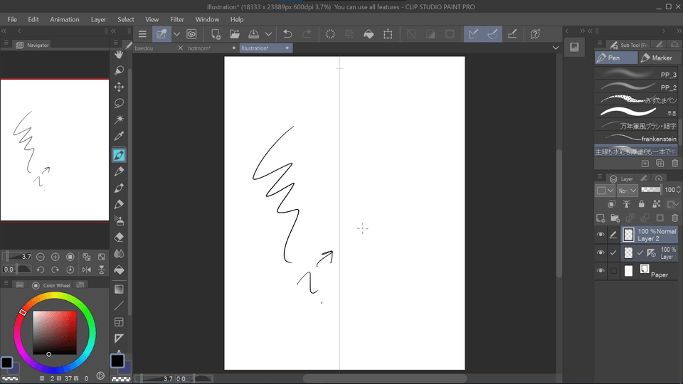
Task: Toggle Snap to Grid in command bar
Action: pos(512,34)
